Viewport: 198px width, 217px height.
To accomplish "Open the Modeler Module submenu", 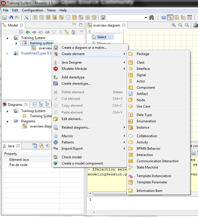I will 90,69.
